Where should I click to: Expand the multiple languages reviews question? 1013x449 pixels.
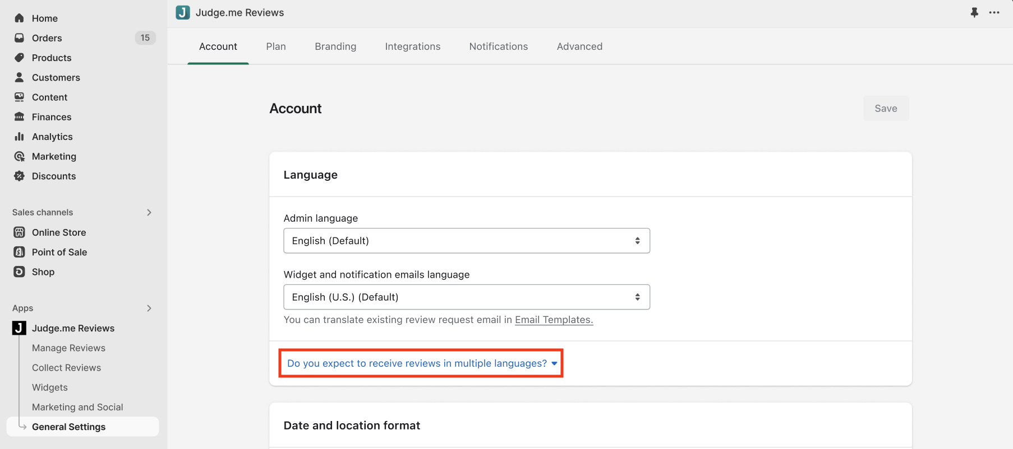tap(421, 363)
